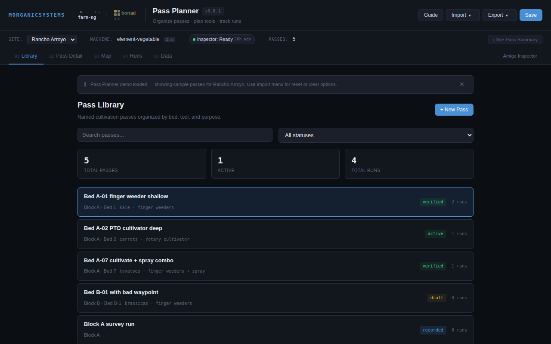Focus the Search passes input field
This screenshot has height=344, width=551.
coord(175,135)
